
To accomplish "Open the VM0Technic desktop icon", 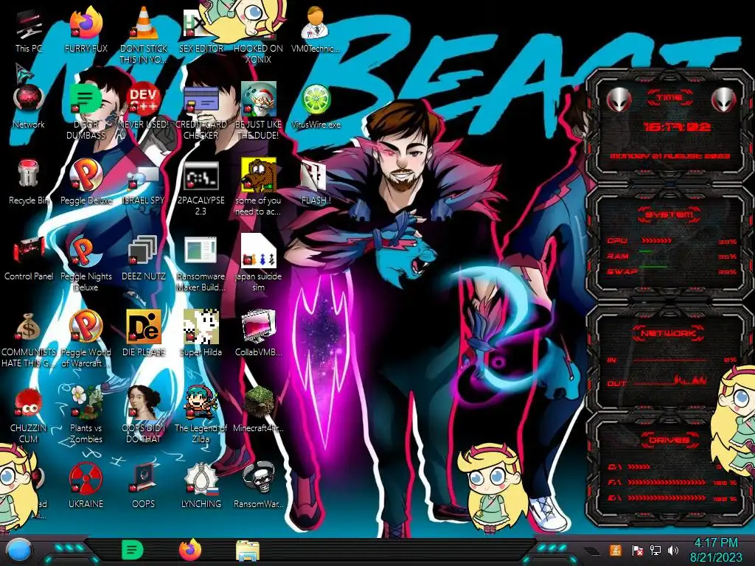I will [x=316, y=29].
